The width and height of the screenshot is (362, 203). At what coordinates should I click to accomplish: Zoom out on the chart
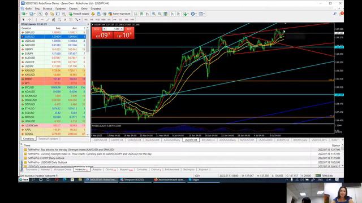160,14
